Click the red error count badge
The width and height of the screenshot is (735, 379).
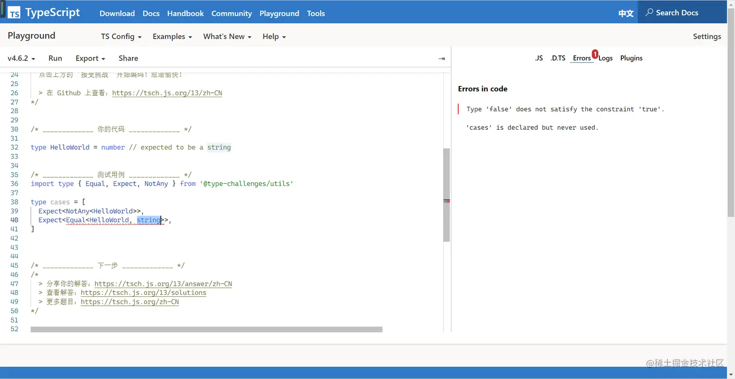tap(595, 54)
